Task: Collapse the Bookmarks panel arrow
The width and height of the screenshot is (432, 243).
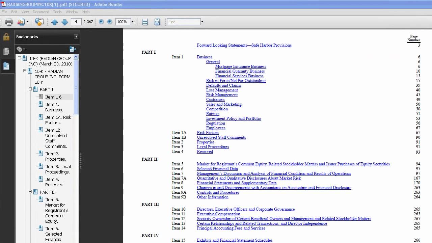Action: click(x=76, y=36)
